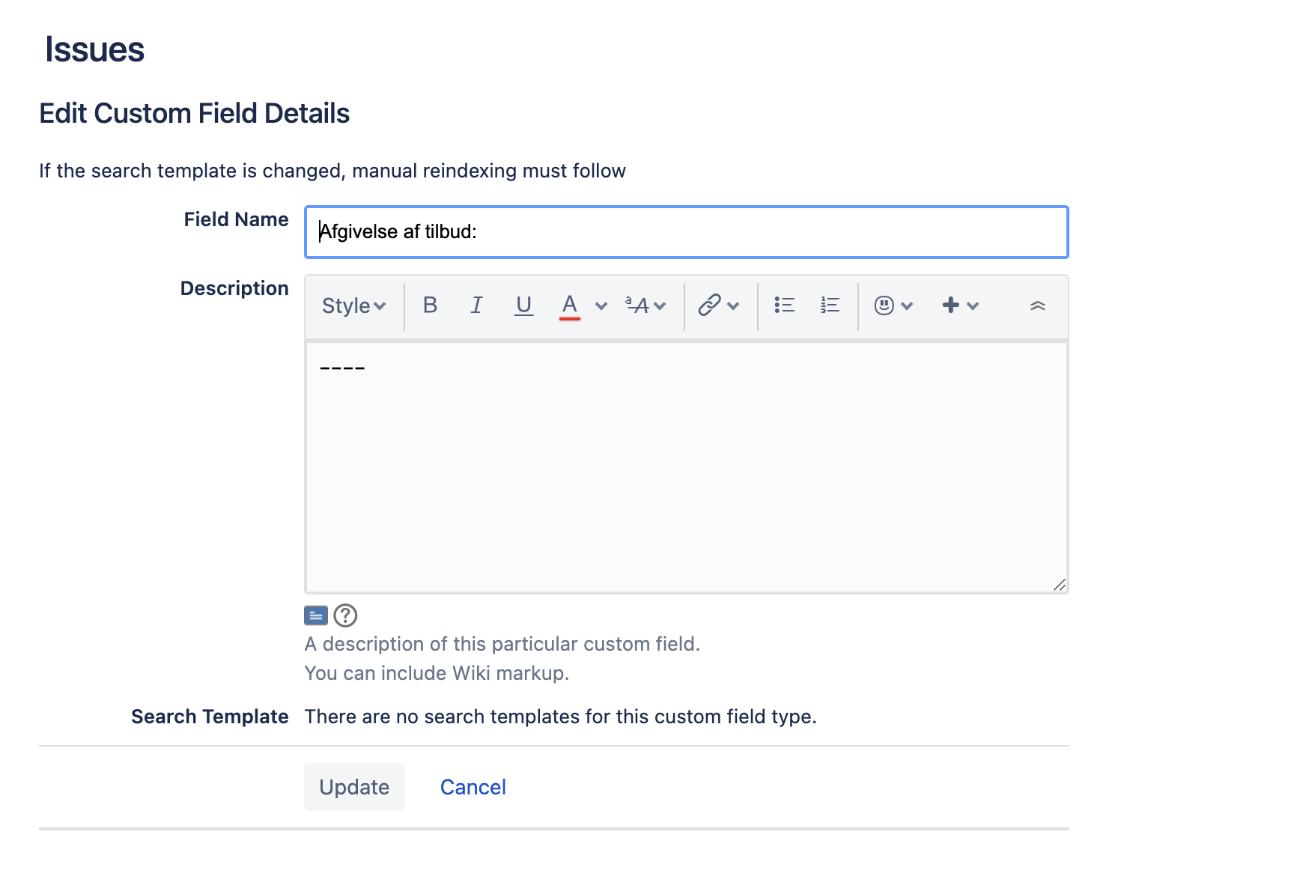Focus the Field Name input box
Image resolution: width=1306 pixels, height=891 pixels.
[687, 232]
